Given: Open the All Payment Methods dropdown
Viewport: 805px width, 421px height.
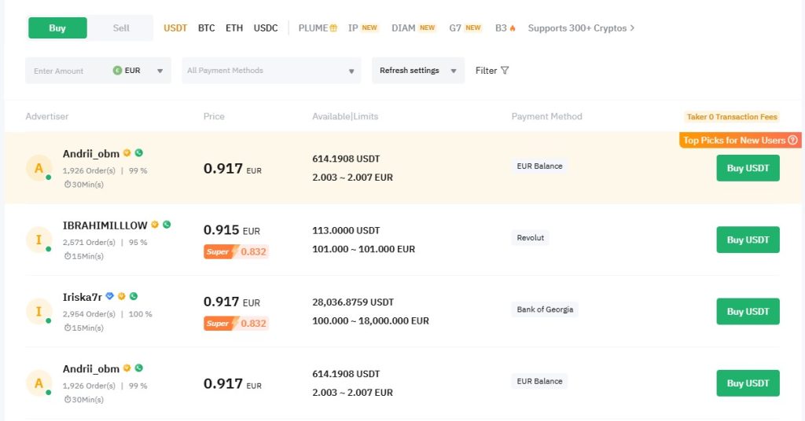Looking at the screenshot, I should point(271,71).
